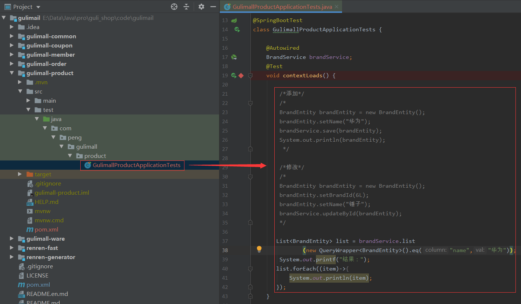Click autowired dependency gutter icon on line 17
The width and height of the screenshot is (521, 304).
click(234, 57)
